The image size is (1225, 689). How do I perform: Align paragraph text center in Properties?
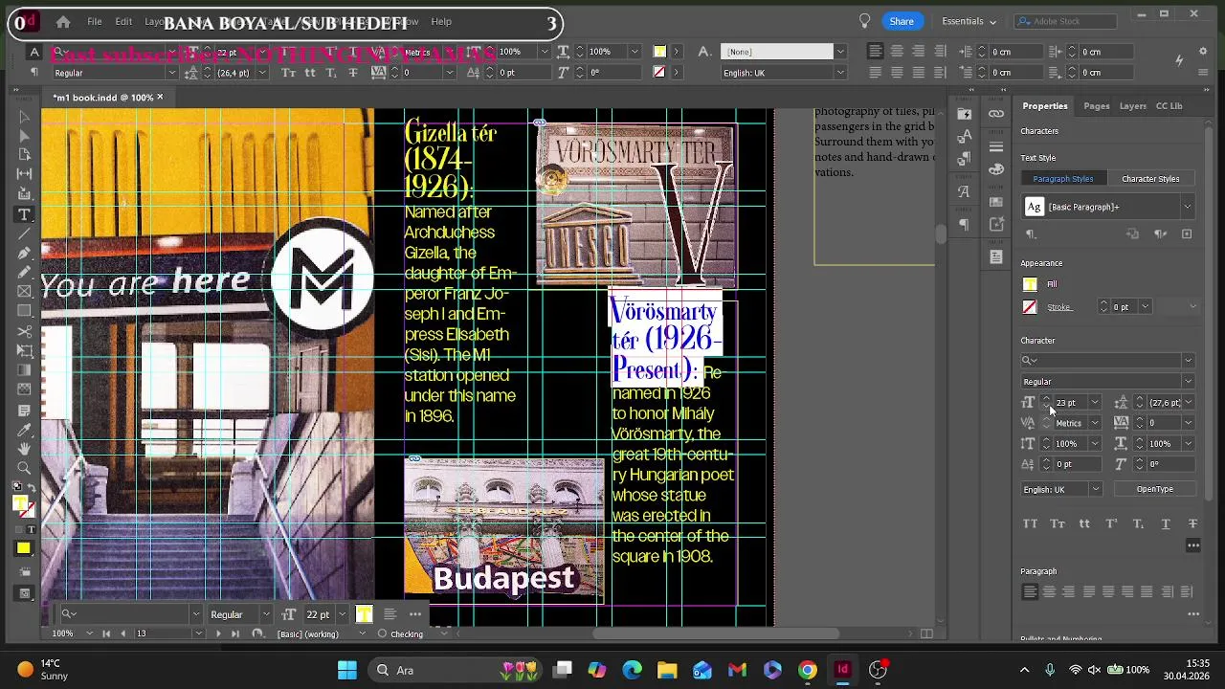1049,592
